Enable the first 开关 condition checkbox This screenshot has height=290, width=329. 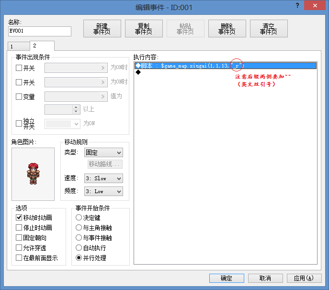tap(19, 68)
